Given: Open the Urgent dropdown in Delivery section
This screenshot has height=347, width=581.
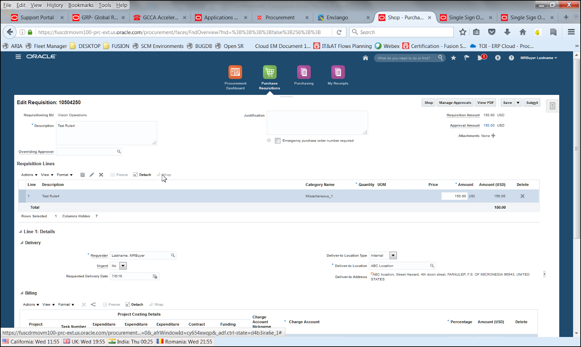Looking at the screenshot, I should pos(123,265).
